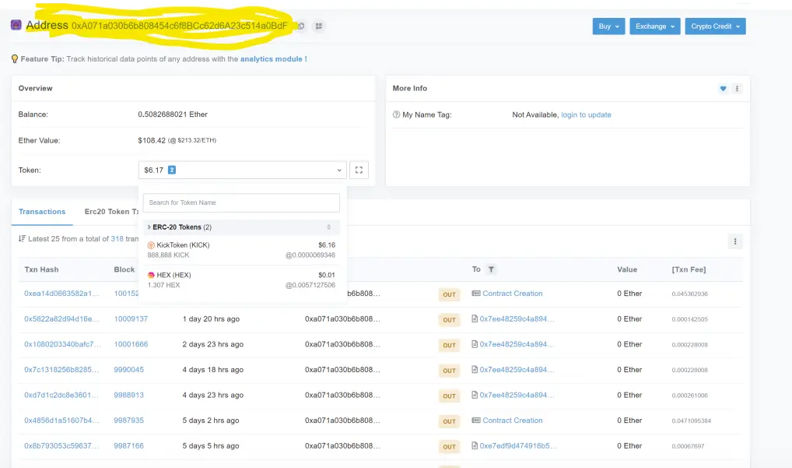Open transaction 0xea14d0663582a1
Viewport: 792px width, 468px height.
pyautogui.click(x=61, y=293)
